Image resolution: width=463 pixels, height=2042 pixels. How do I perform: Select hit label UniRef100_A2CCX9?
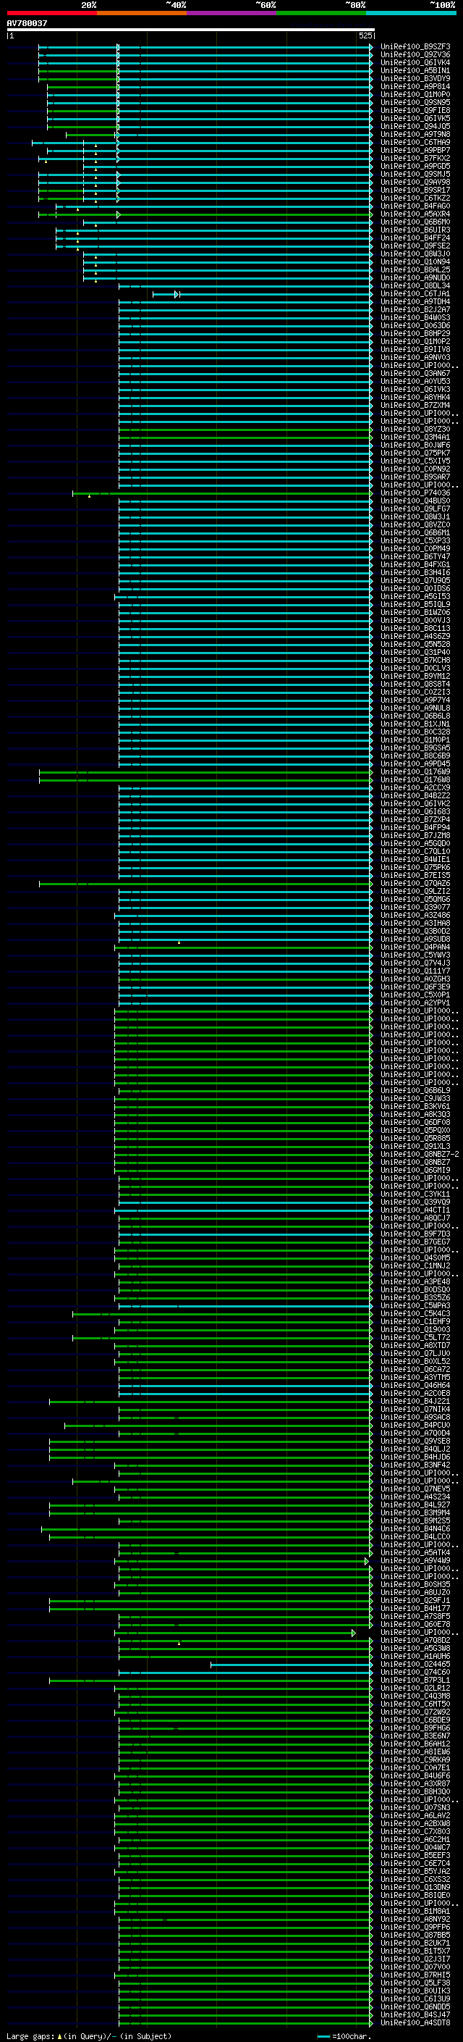tap(415, 788)
